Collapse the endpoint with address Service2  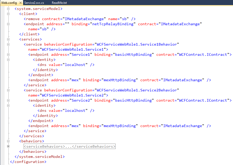tap(8, 100)
